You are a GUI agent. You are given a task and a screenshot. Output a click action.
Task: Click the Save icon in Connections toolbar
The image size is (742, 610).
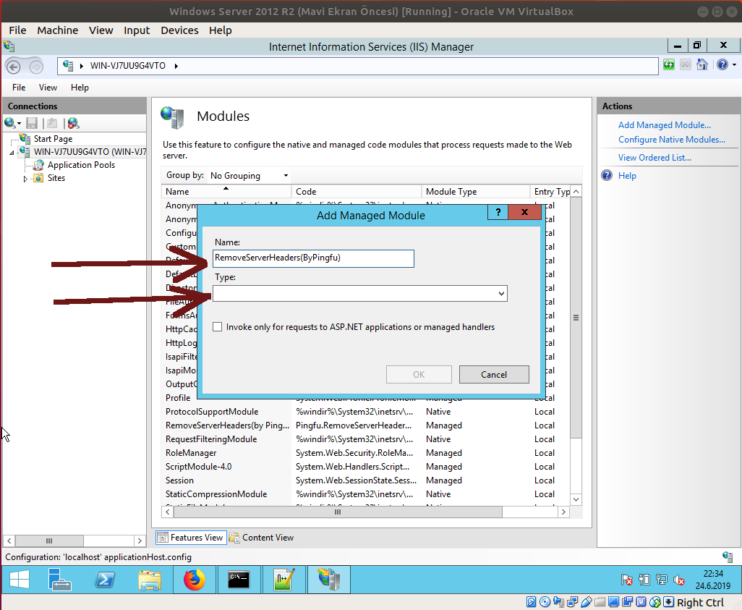[32, 123]
